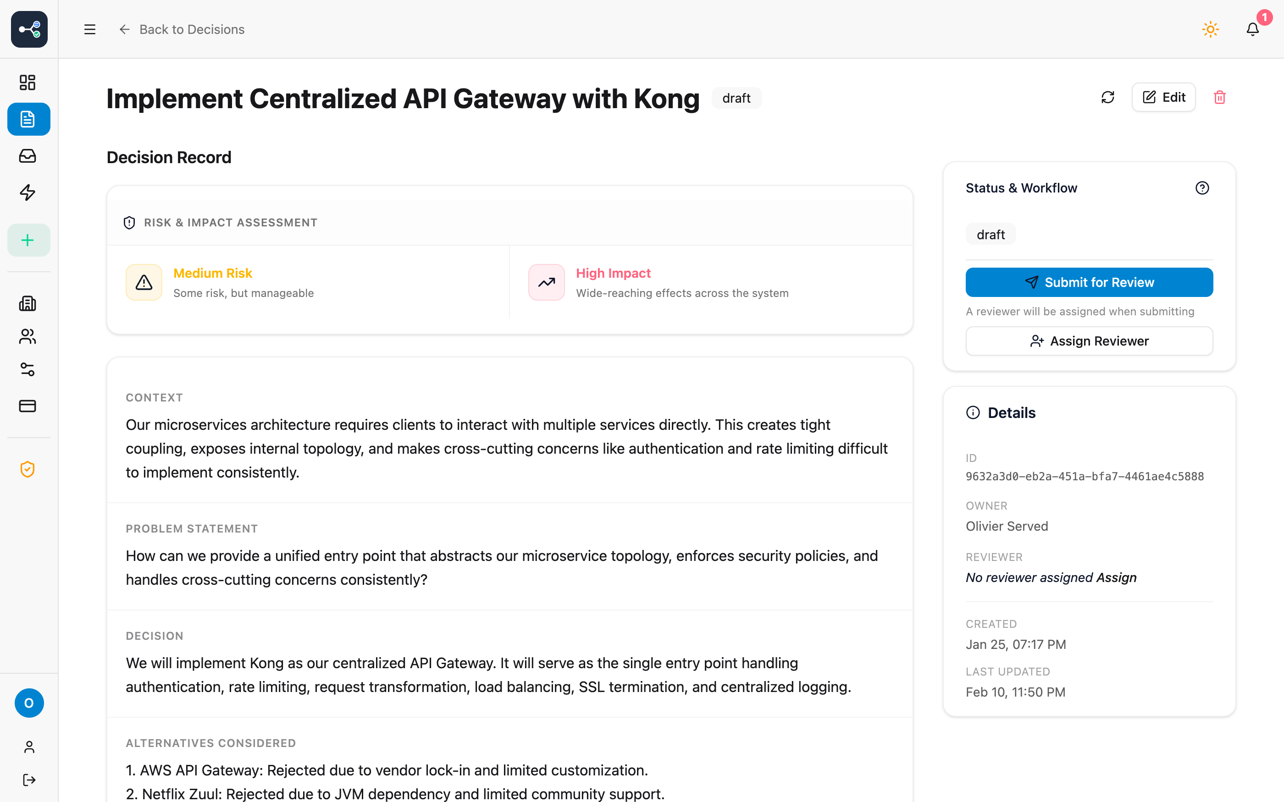Open notifications bell with badge
The image size is (1284, 802).
click(1252, 29)
